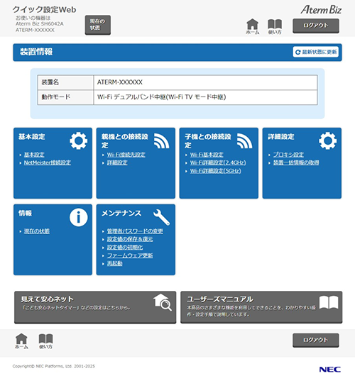Click the gear icon on the 詳細設定 card
Viewport: 355px width, 376px height.
click(327, 140)
